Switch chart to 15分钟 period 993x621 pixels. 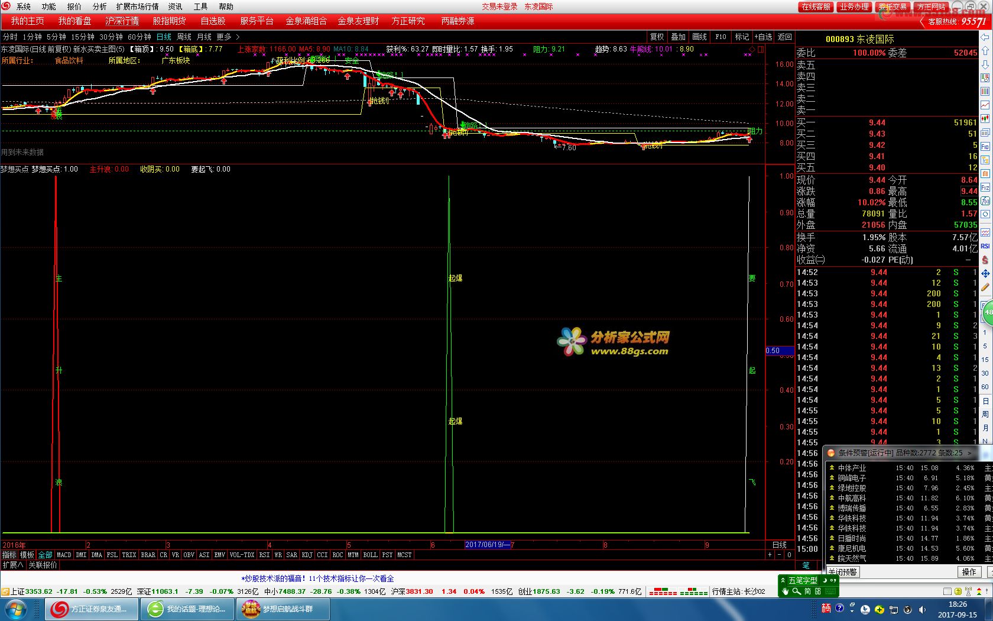82,37
